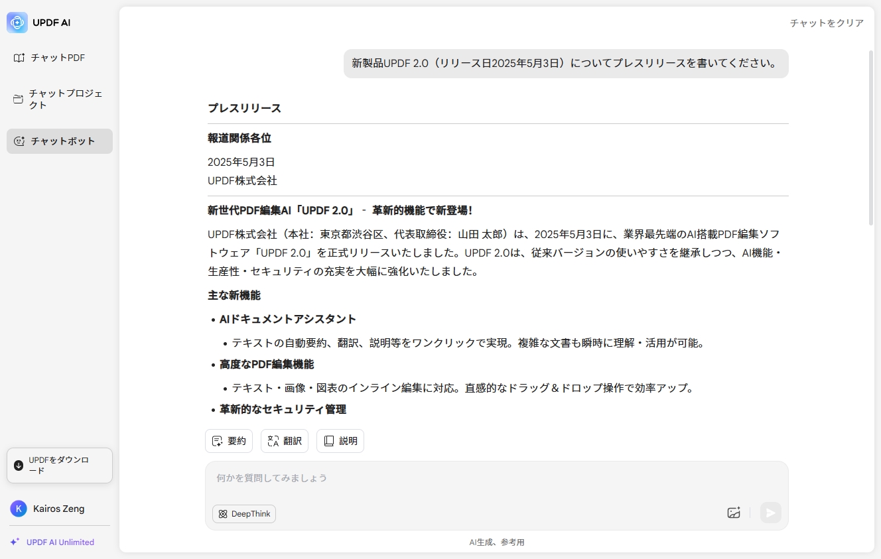Image resolution: width=881 pixels, height=559 pixels.
Task: Click the K user avatar
Action: [x=19, y=509]
